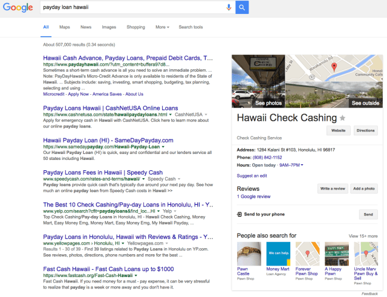Expand the green arrow after yelp.com URL

pyautogui.click(x=158, y=211)
